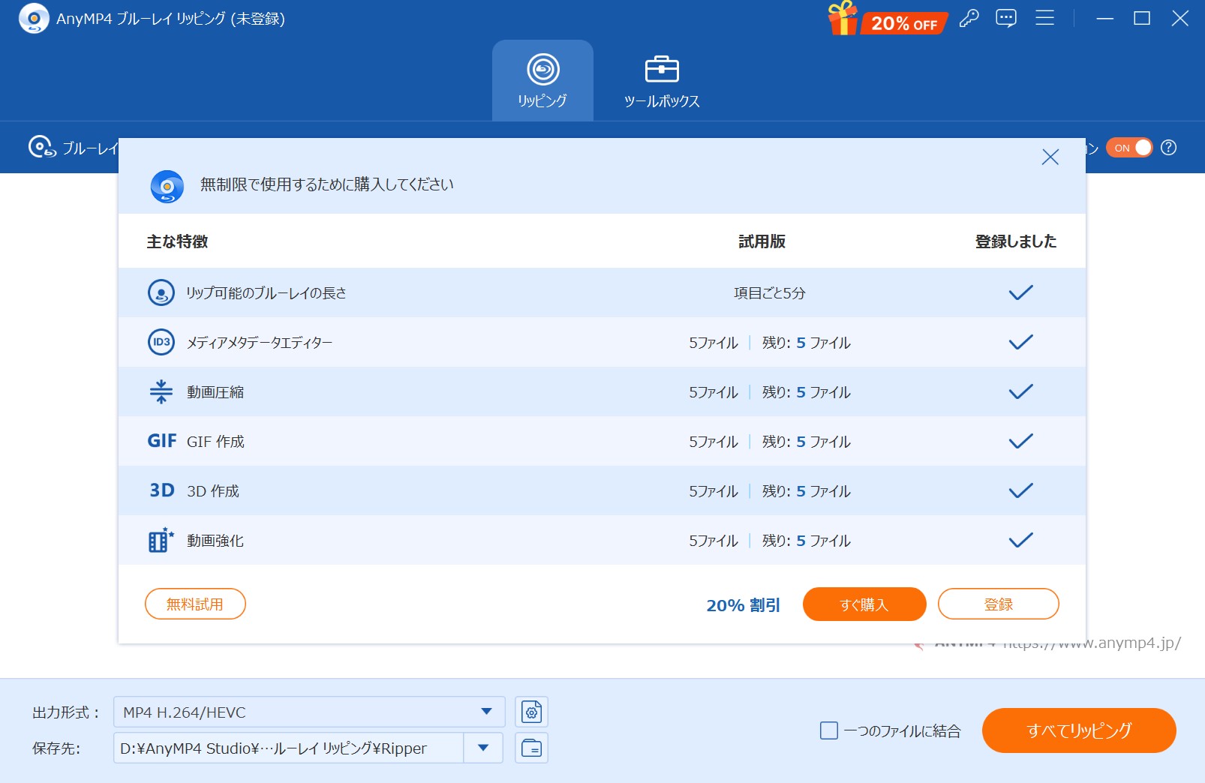Toggle the orange ON switch
The width and height of the screenshot is (1205, 783).
click(x=1128, y=148)
